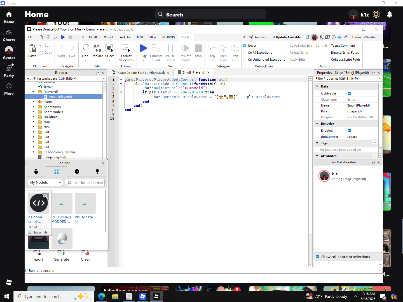
Task: Click Filter workspace field in Explorer
Action: tap(65, 79)
